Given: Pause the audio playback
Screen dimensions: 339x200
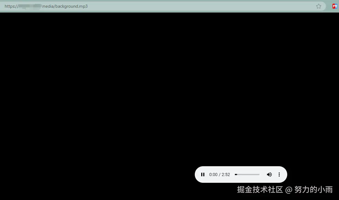Looking at the screenshot, I should pos(202,175).
